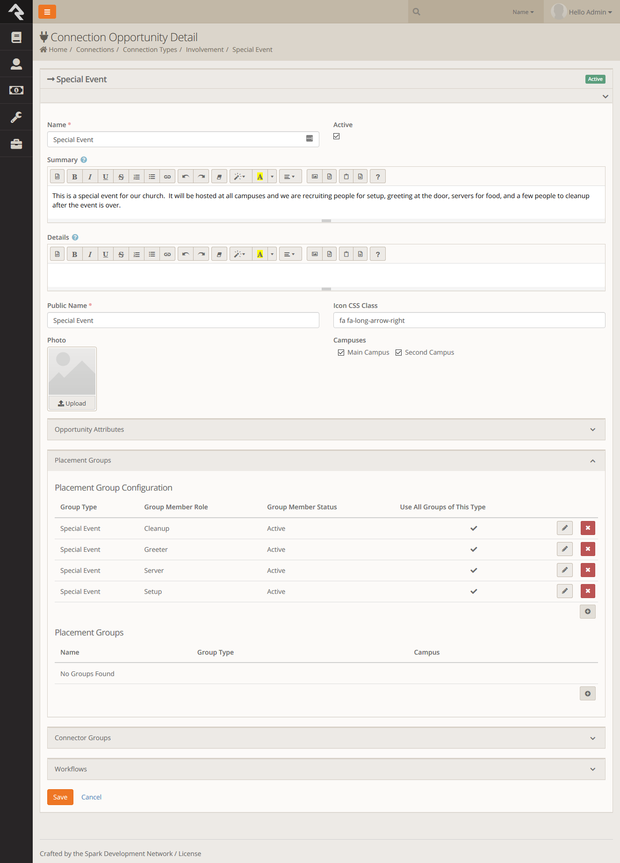
Task: Click Bold in the Summary editor toolbar
Action: 74,177
